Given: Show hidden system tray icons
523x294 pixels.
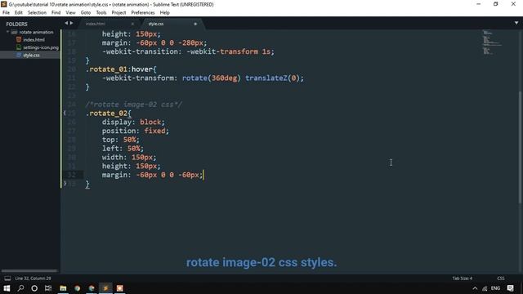Looking at the screenshot, I should [475, 288].
